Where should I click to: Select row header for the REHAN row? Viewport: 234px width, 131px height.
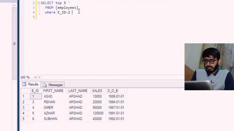tap(25, 102)
